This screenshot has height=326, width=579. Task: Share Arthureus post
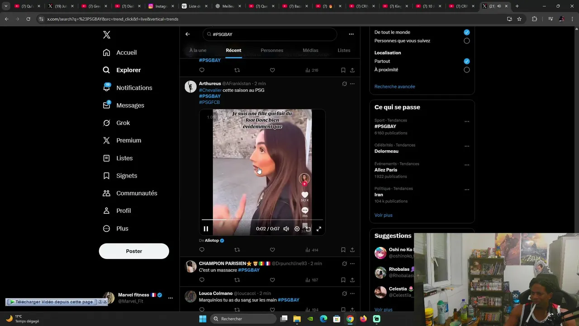[x=352, y=250]
